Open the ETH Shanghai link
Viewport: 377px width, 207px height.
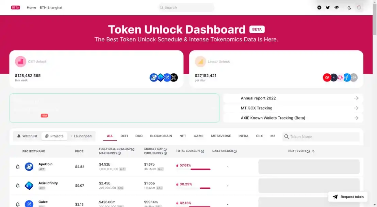51,7
